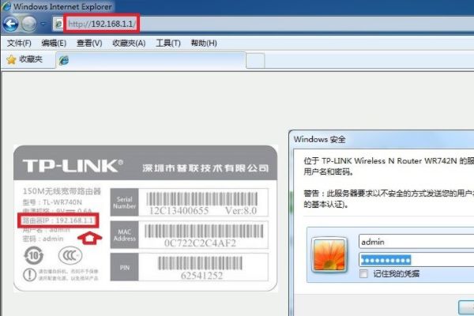This screenshot has height=316, width=474.
Task: Click the password field with dots
Action: (411, 259)
